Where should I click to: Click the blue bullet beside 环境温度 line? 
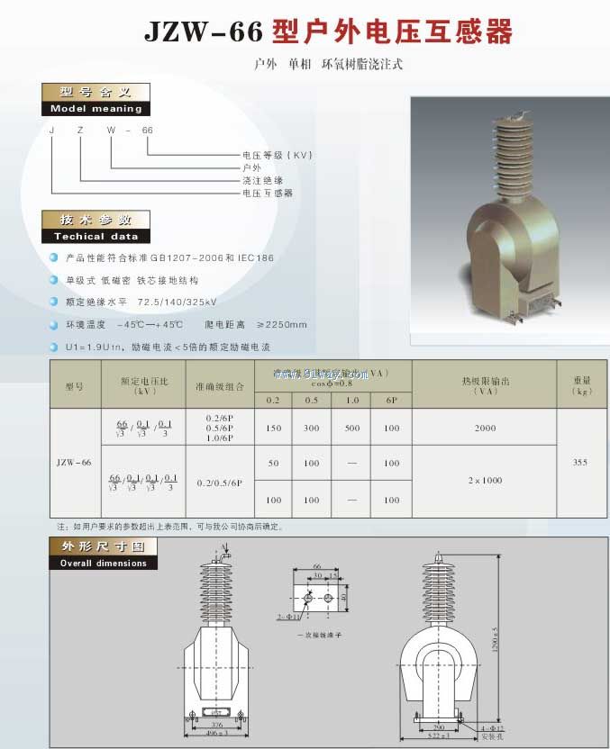click(54, 324)
